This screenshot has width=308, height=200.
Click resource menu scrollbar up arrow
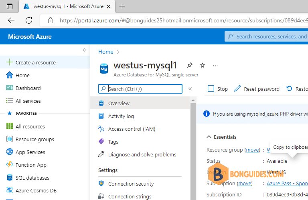[x=193, y=100]
